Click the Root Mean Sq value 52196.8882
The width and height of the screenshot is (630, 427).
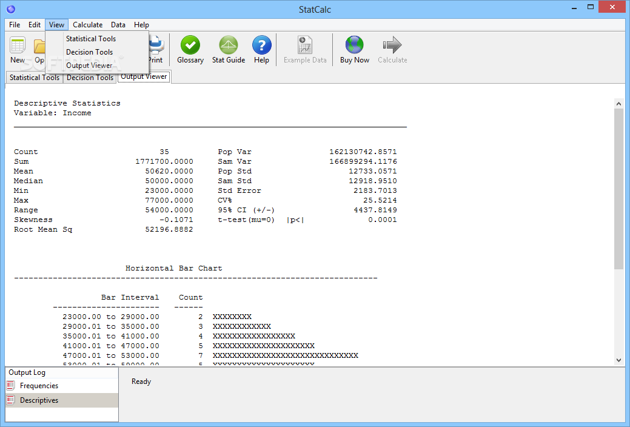tap(169, 229)
